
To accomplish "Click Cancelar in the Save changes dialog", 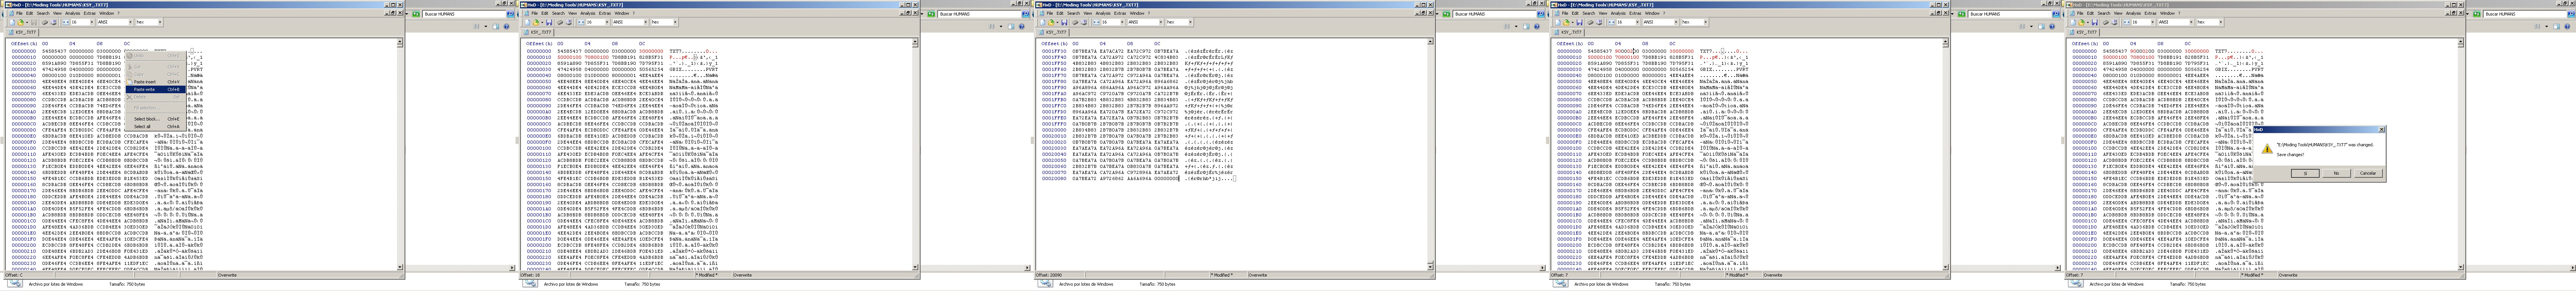I will coord(2368,173).
